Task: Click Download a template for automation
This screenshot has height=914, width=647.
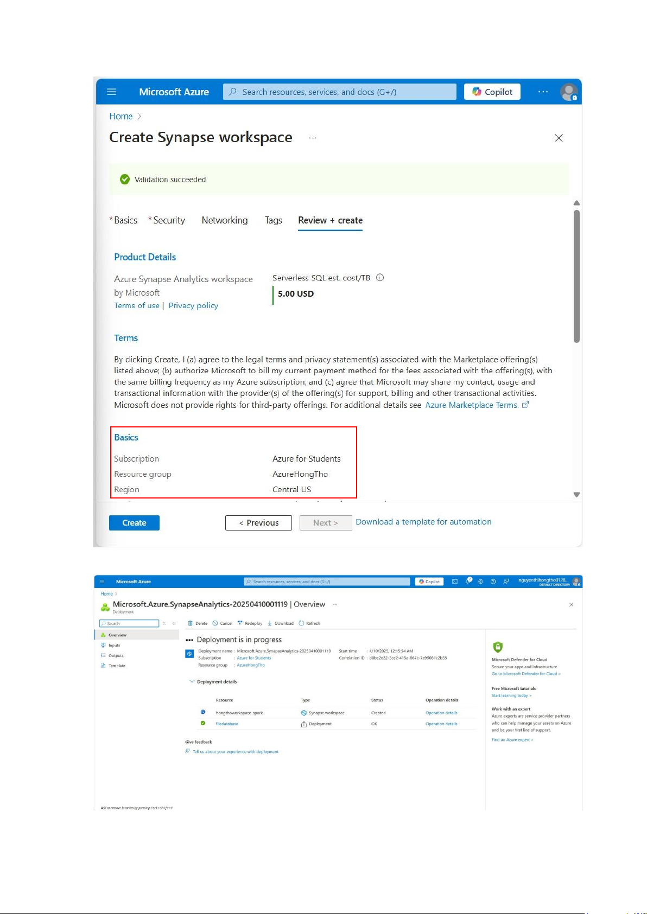Action: pos(423,522)
